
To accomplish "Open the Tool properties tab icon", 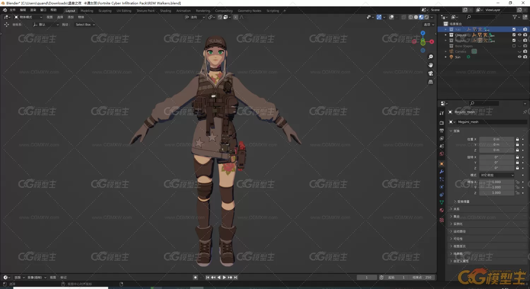I will click(441, 113).
